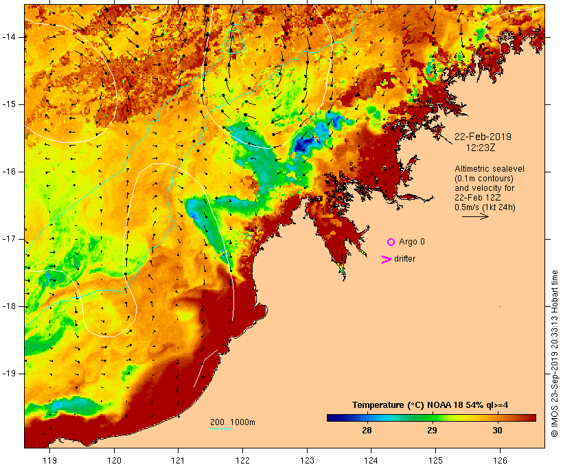
Task: Click the 0.5m/s velocity scale arrow
Action: tap(475, 216)
